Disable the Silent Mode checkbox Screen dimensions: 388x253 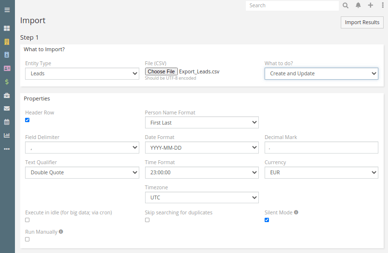267,220
